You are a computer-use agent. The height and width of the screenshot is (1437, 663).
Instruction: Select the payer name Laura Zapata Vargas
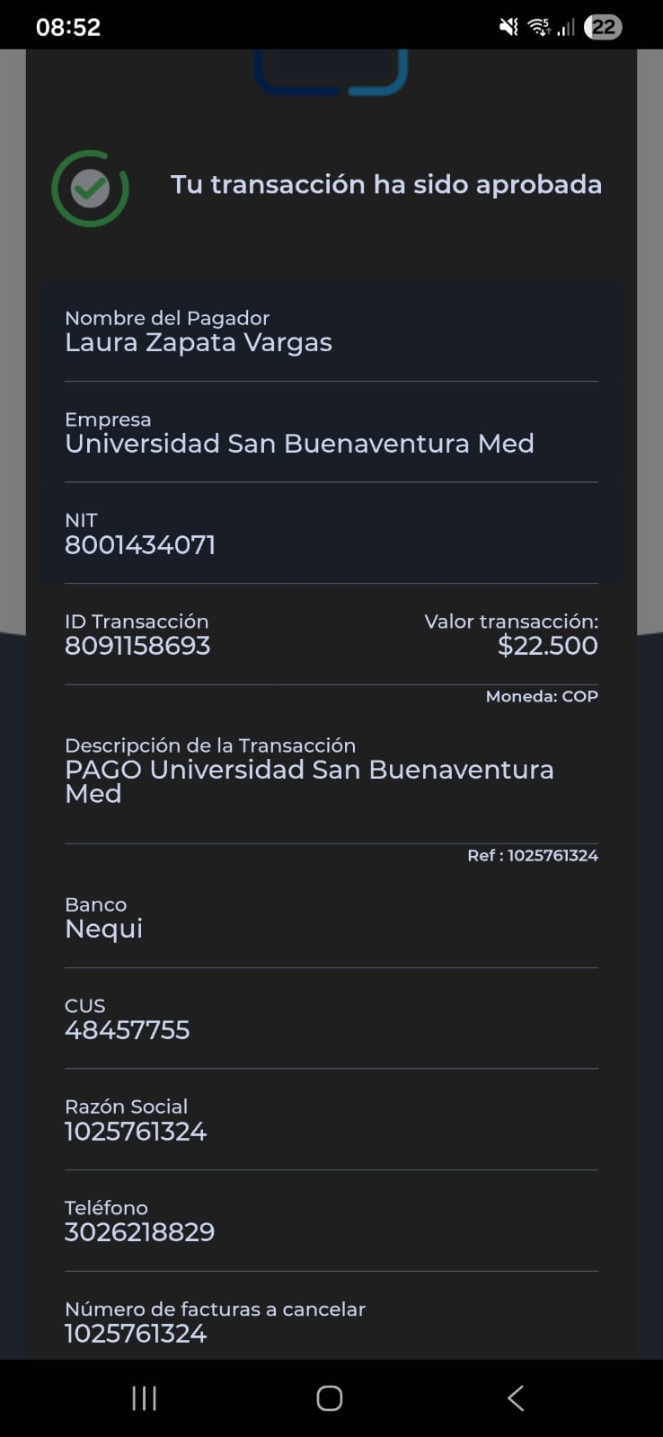[199, 342]
